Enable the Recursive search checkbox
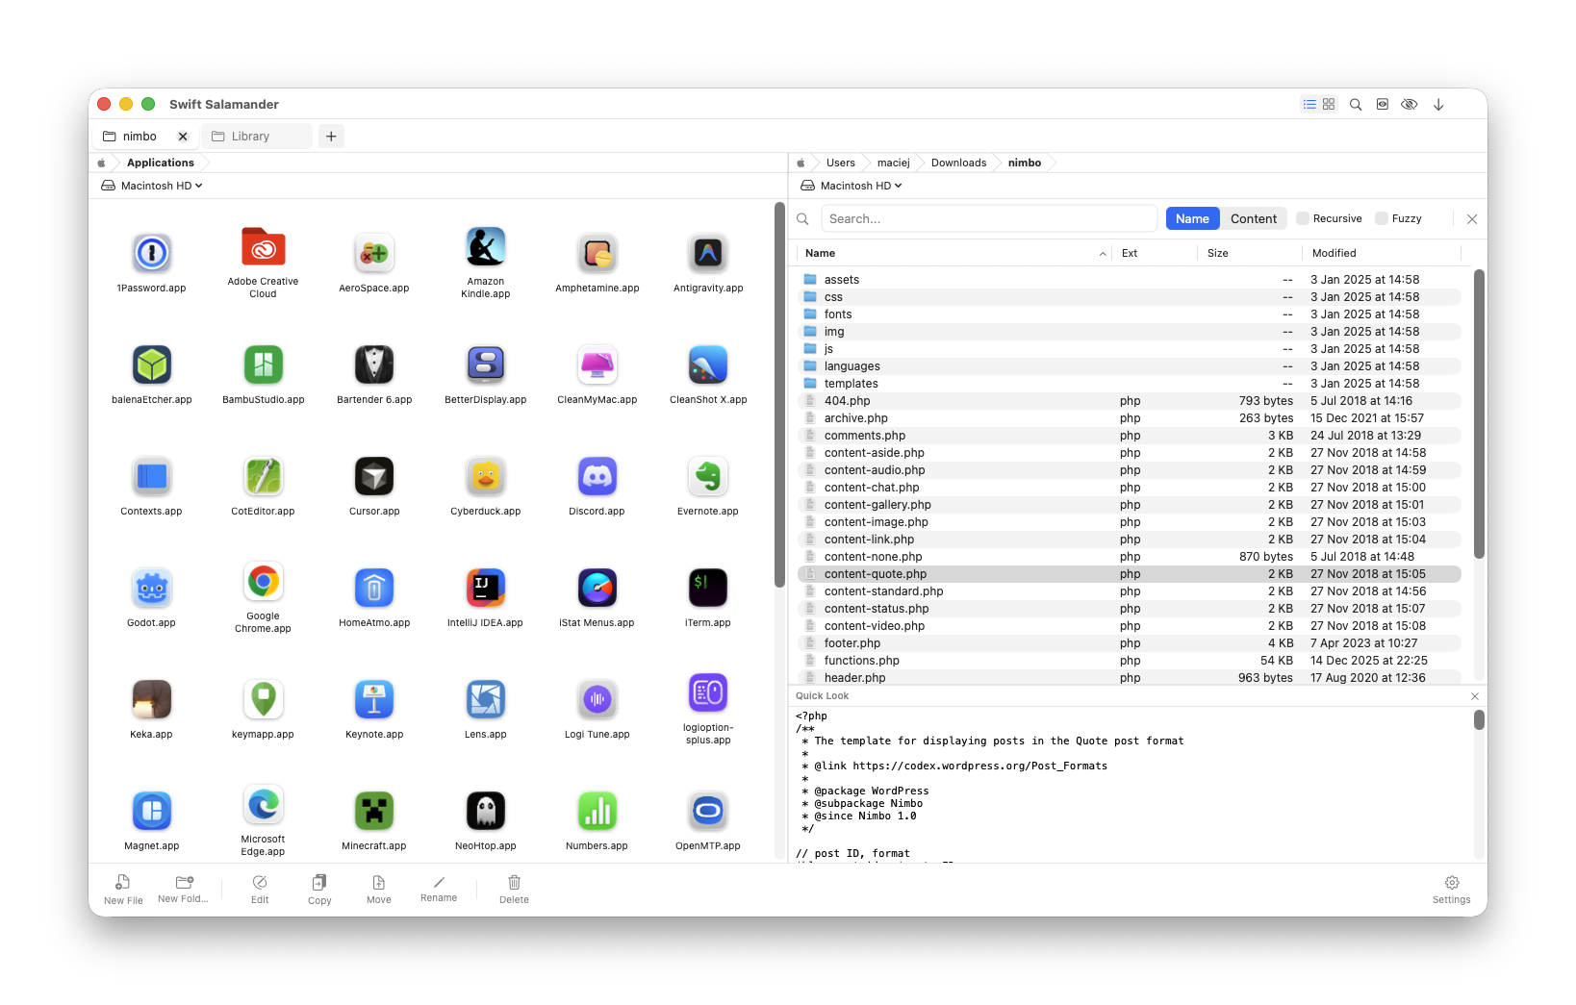The width and height of the screenshot is (1576, 1005). (1303, 218)
